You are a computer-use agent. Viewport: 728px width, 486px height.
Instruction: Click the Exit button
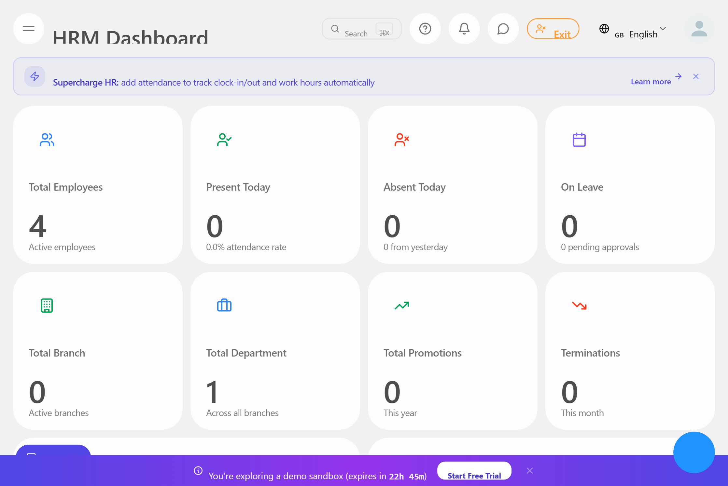coord(553,29)
